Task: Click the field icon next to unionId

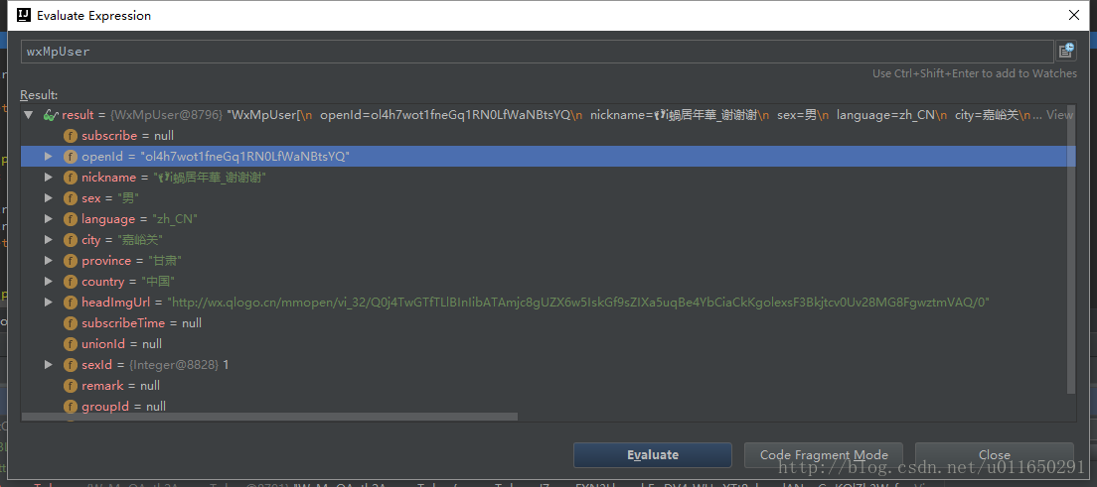Action: (x=71, y=344)
